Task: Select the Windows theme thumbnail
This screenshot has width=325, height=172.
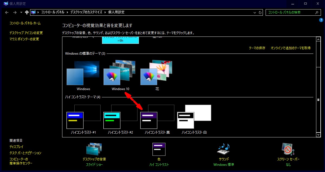Action: pos(83,73)
